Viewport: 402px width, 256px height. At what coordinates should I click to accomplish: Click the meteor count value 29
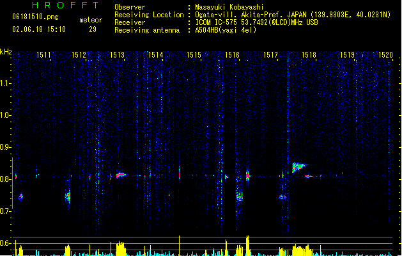93,29
